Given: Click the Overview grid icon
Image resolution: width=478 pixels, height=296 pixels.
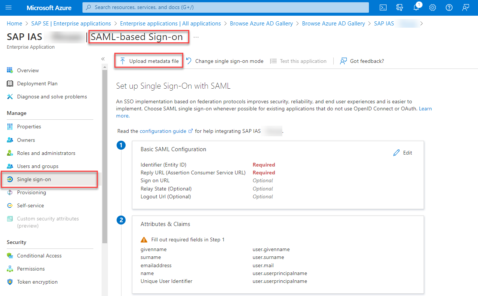Looking at the screenshot, I should (10, 70).
